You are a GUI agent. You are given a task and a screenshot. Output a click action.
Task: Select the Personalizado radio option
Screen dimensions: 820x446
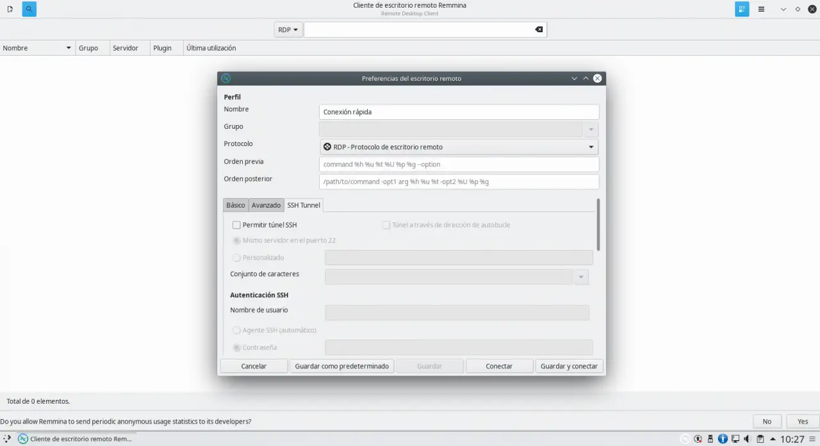[236, 258]
